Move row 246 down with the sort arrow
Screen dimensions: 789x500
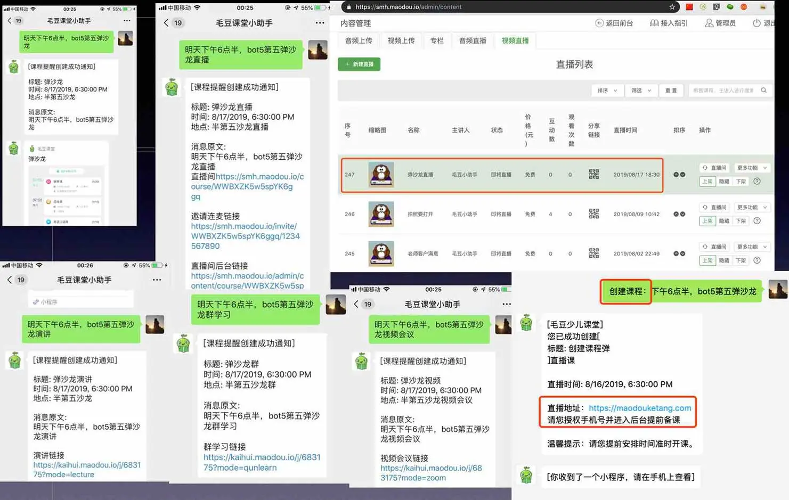coord(682,214)
